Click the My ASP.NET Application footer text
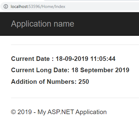Image resolution: width=139 pixels, height=119 pixels. pos(72,112)
